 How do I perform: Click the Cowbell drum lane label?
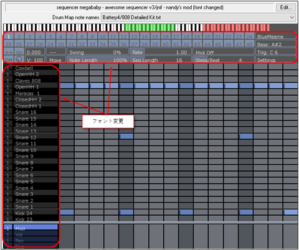pyautogui.click(x=36, y=68)
